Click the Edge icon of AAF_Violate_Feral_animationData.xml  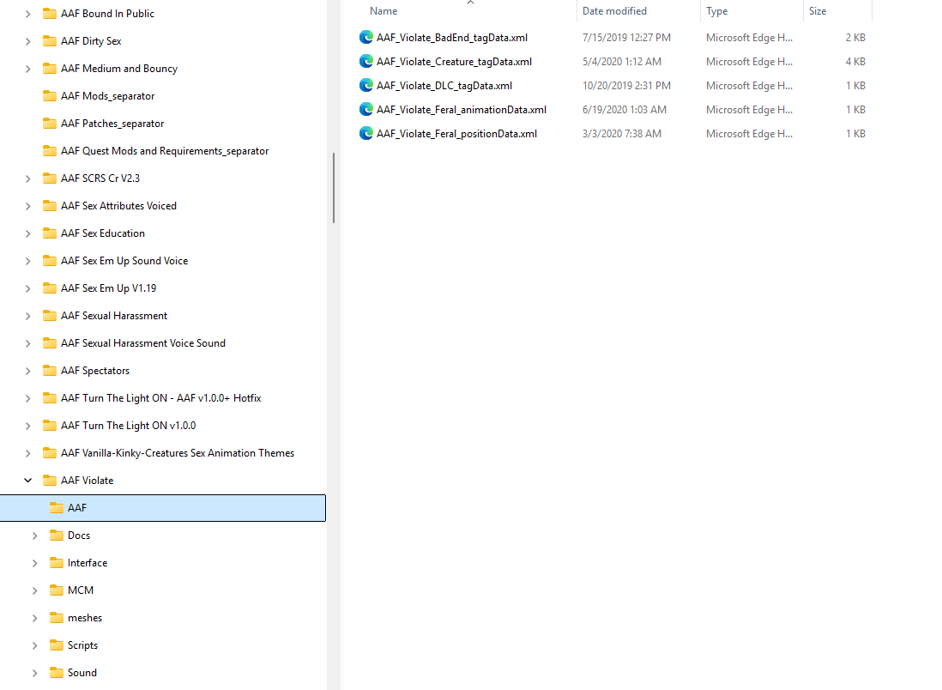[365, 109]
